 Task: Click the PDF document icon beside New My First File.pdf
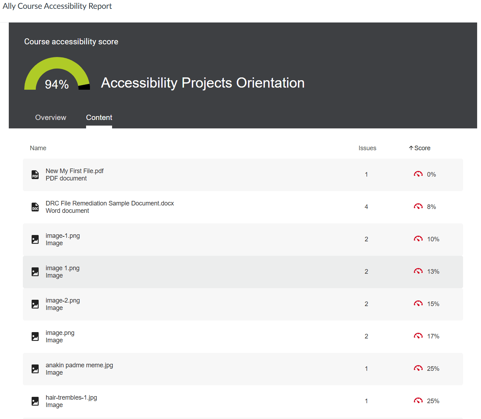[x=35, y=174]
